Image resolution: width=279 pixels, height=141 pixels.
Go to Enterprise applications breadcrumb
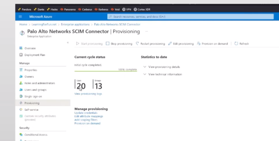[75, 24]
